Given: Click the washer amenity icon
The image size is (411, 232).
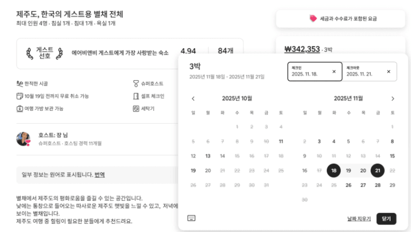Looking at the screenshot, I should [x=136, y=108].
